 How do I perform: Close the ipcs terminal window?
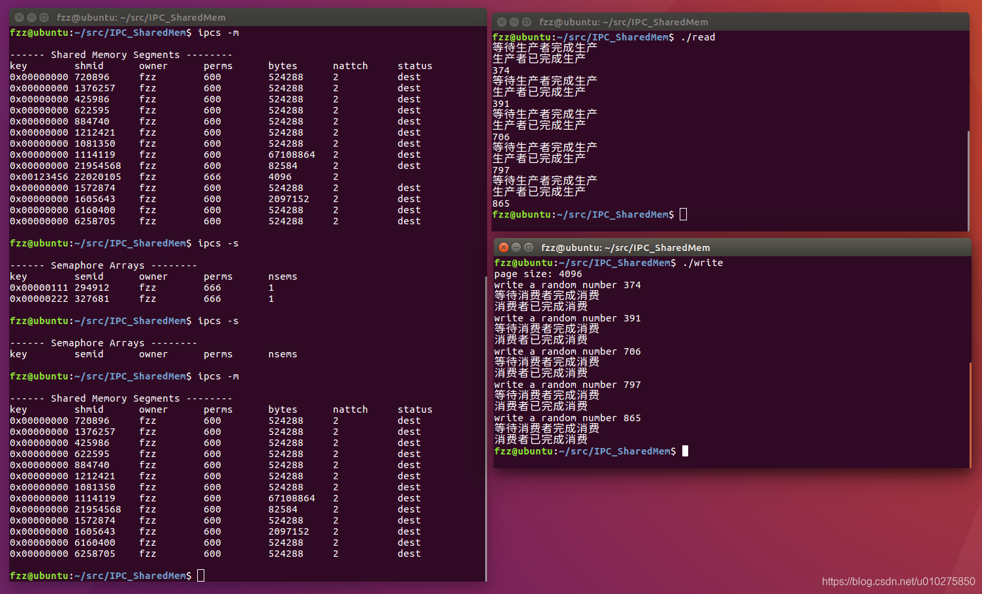point(19,17)
